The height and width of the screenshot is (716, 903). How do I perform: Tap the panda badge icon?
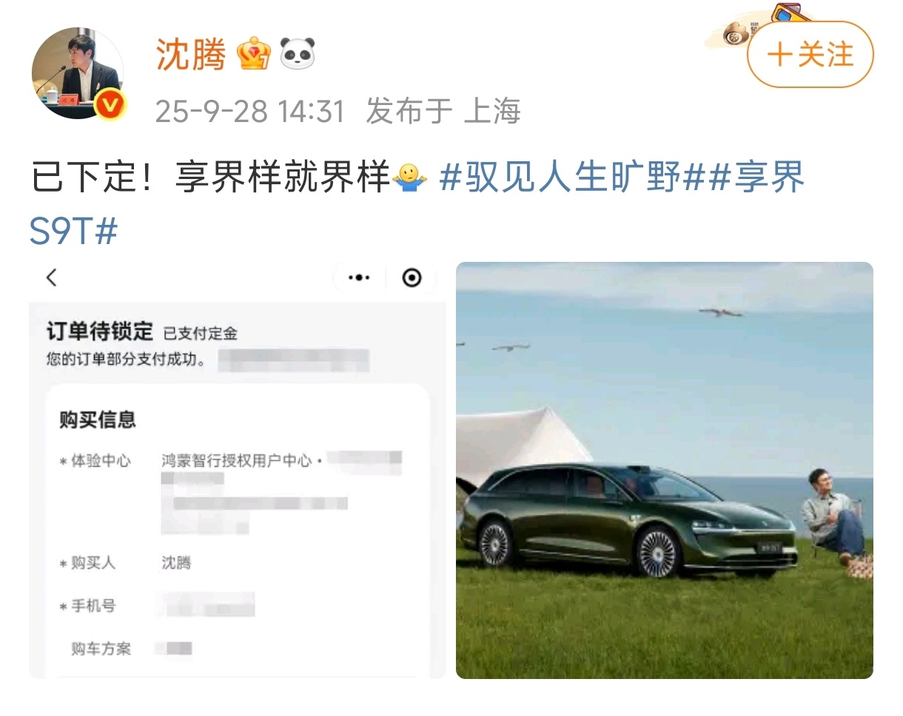[x=298, y=54]
